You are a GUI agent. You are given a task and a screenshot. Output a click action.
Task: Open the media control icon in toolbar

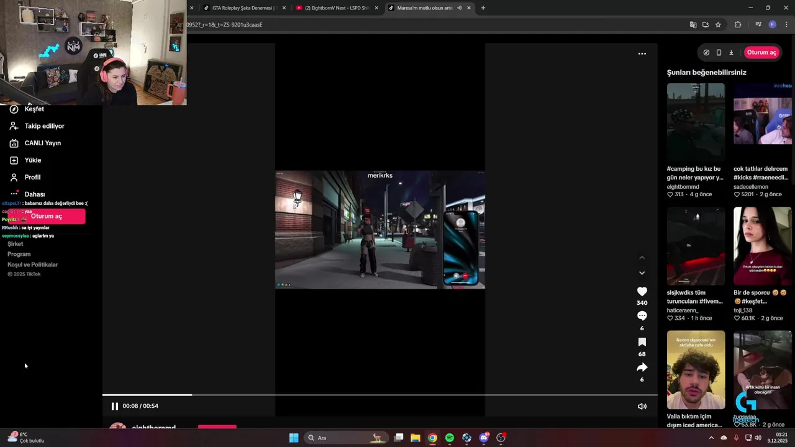pos(758,25)
